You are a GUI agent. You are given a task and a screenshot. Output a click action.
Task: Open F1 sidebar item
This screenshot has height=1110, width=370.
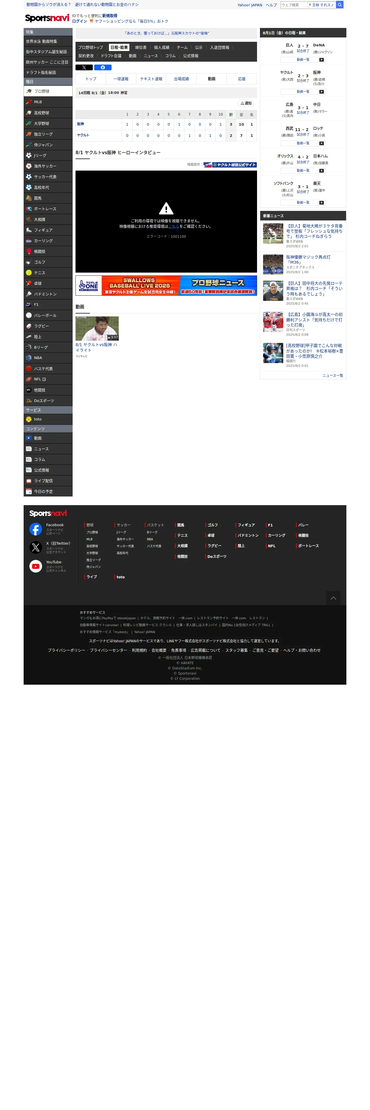point(48,305)
